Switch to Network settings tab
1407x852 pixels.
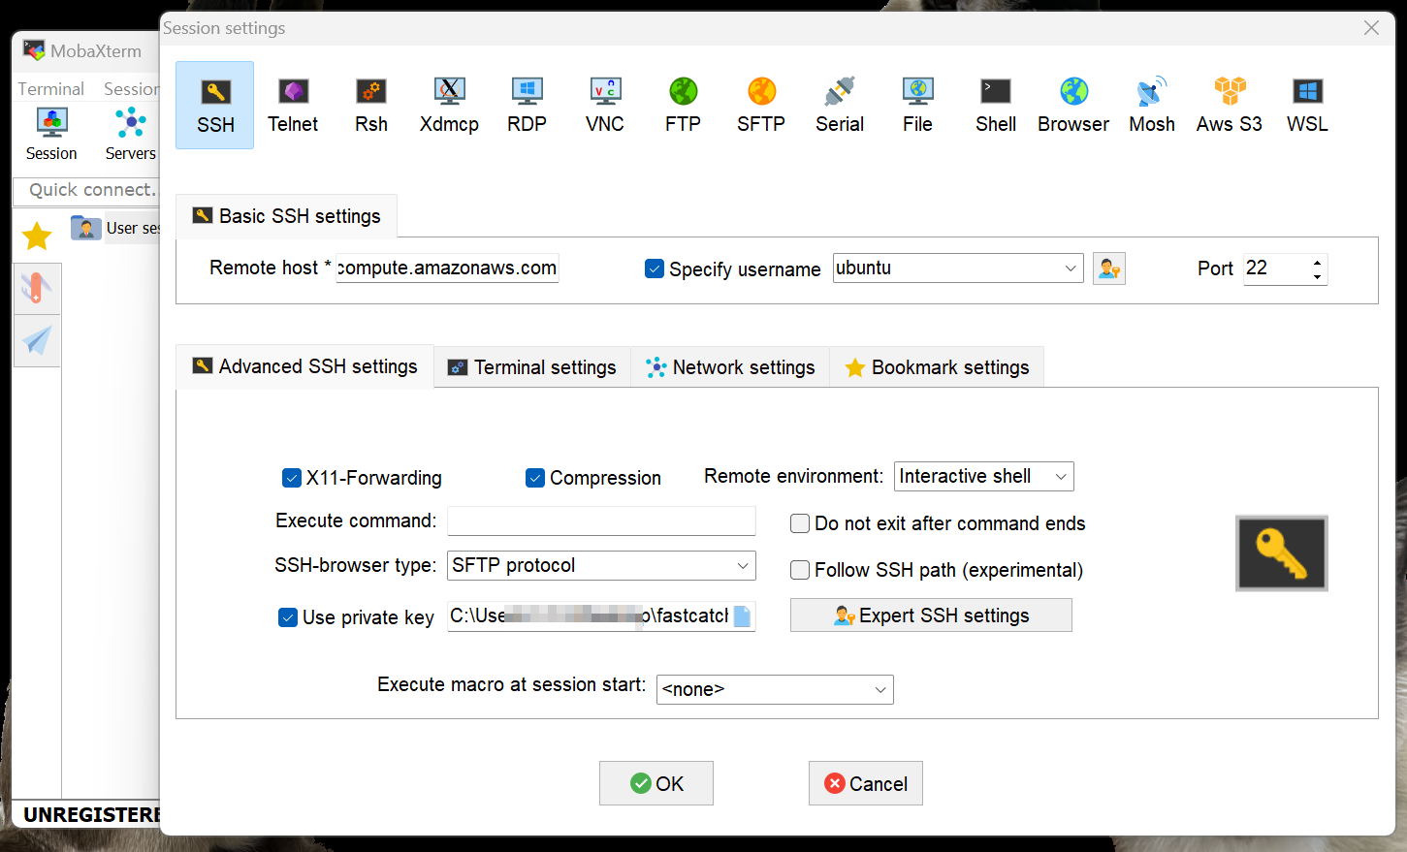730,367
